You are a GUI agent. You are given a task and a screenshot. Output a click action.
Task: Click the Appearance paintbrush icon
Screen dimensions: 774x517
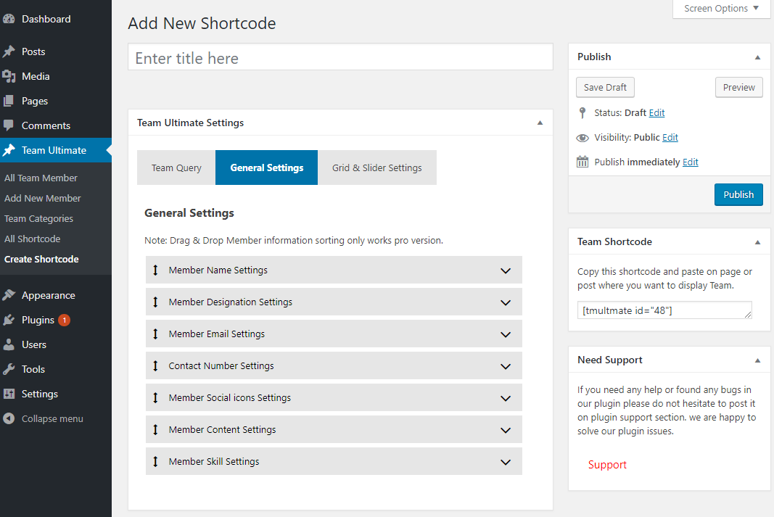(x=9, y=295)
